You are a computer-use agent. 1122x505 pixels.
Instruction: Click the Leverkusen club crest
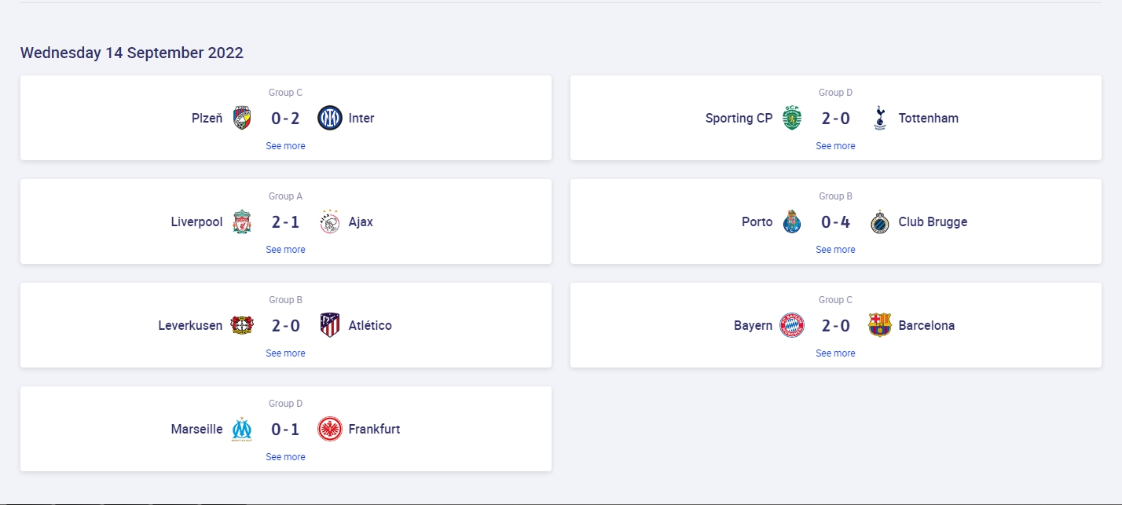242,326
